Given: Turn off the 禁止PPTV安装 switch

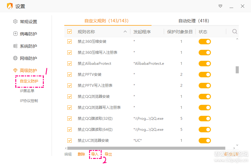Looking at the screenshot, I should pyautogui.click(x=205, y=75).
